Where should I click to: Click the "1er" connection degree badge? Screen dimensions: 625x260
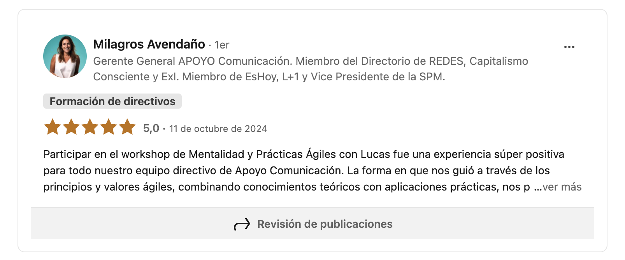click(222, 45)
